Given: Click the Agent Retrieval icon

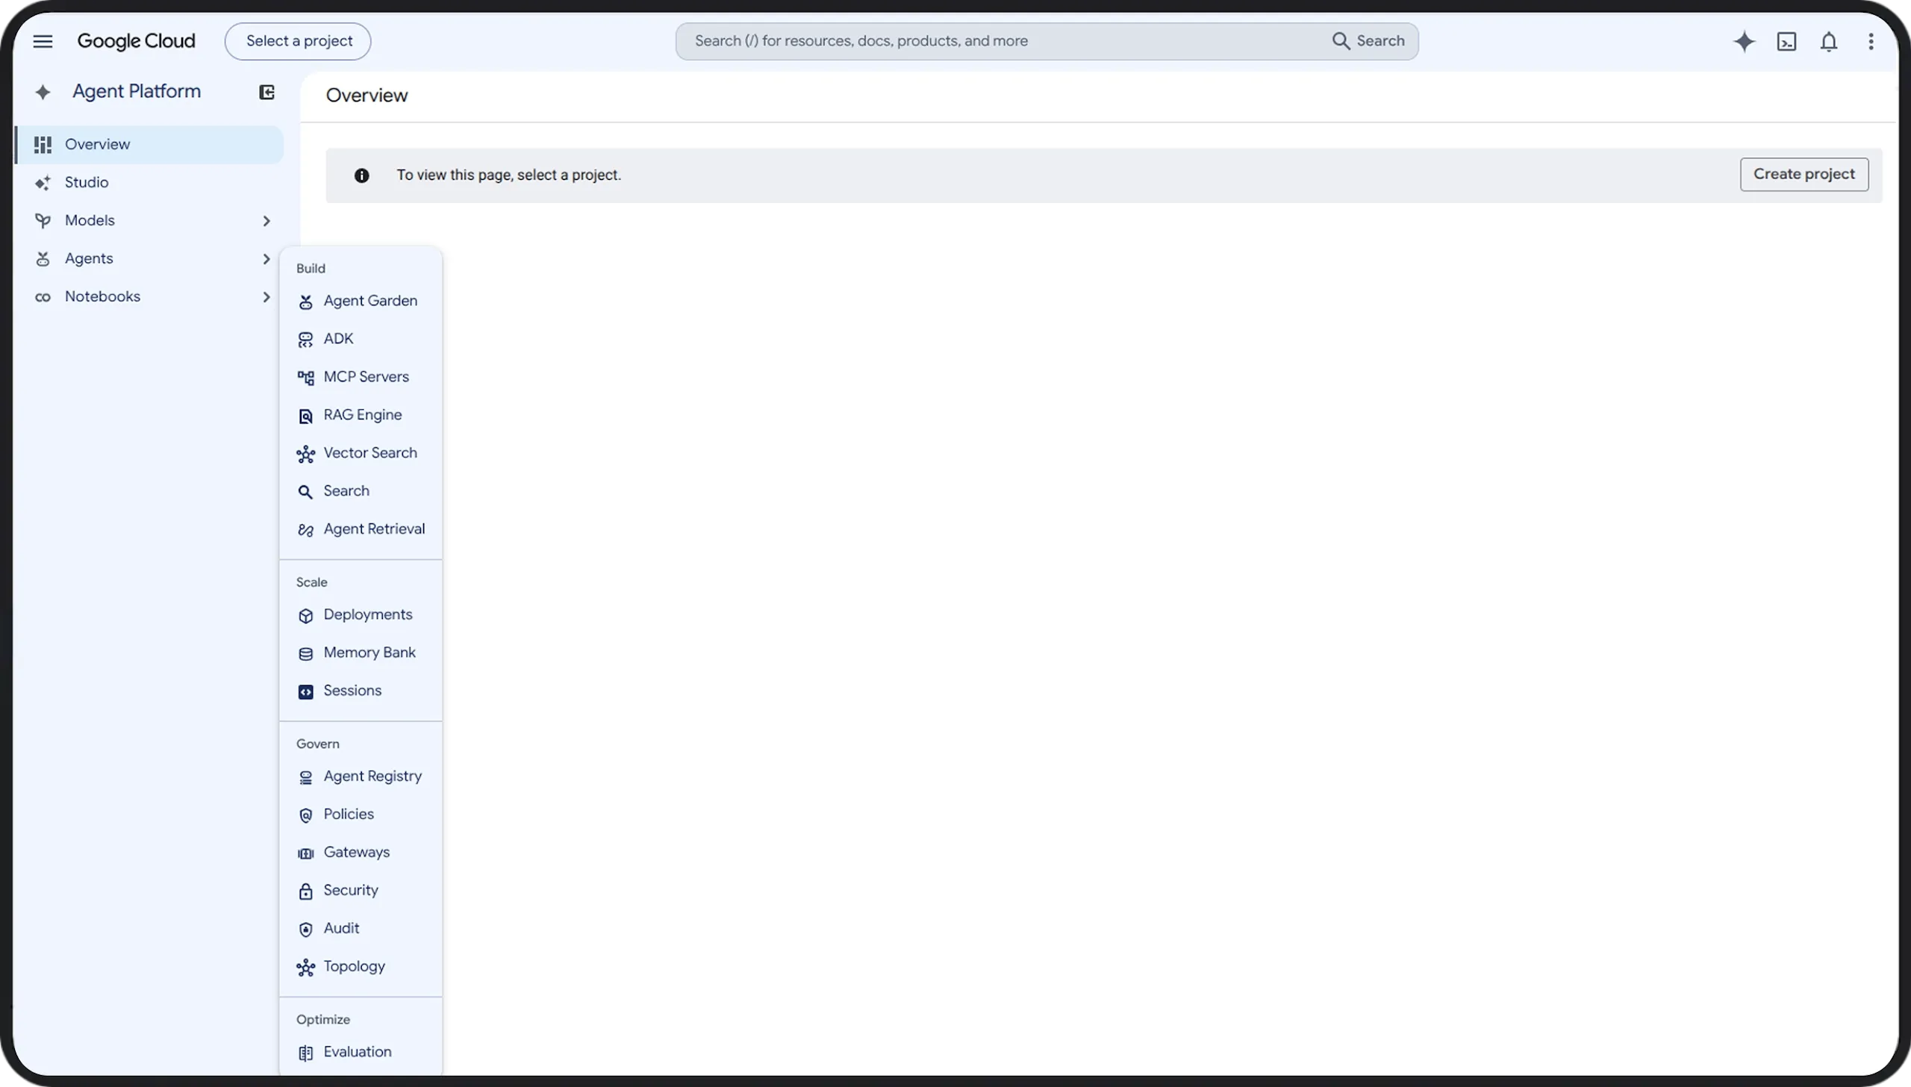Looking at the screenshot, I should tap(305, 530).
